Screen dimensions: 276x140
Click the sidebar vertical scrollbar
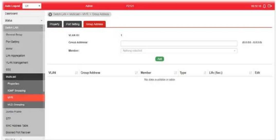[x=44, y=60]
